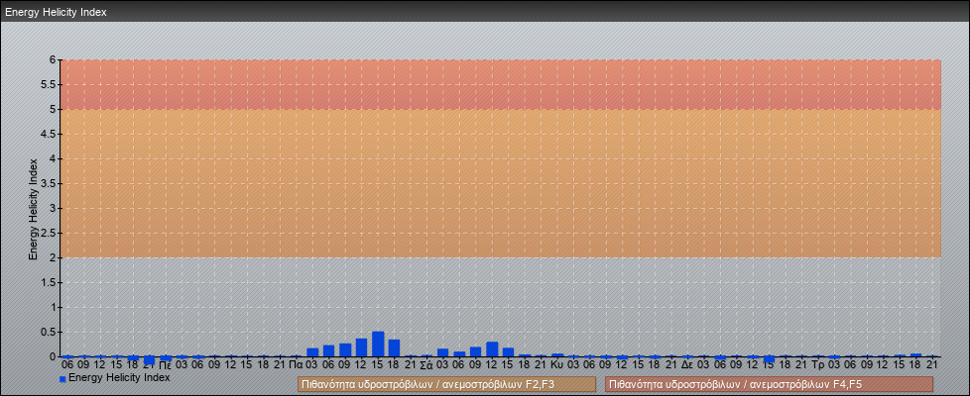Click the '6' value on y-axis

[54, 60]
